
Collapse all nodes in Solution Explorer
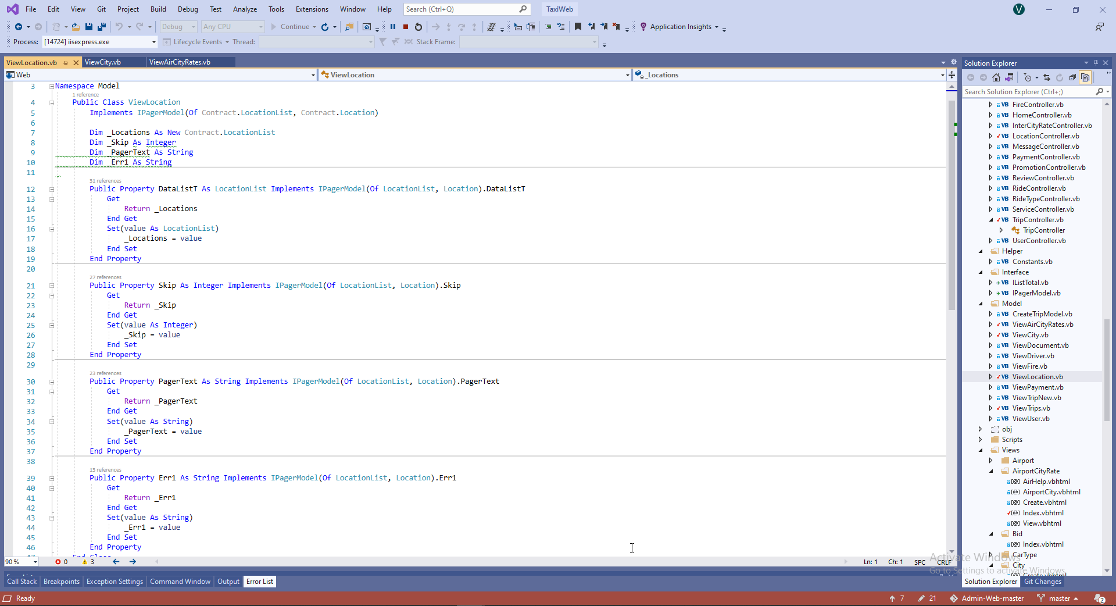coord(1072,77)
